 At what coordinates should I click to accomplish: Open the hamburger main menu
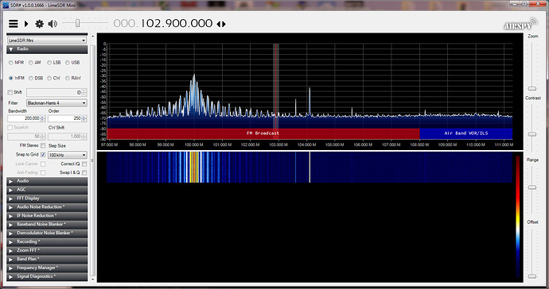[x=14, y=24]
